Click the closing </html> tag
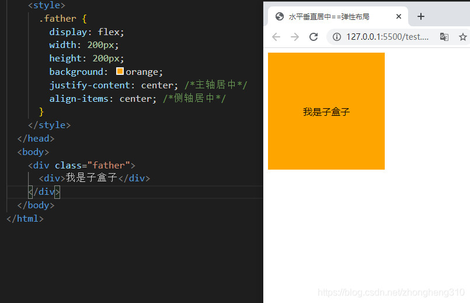 tap(25, 219)
